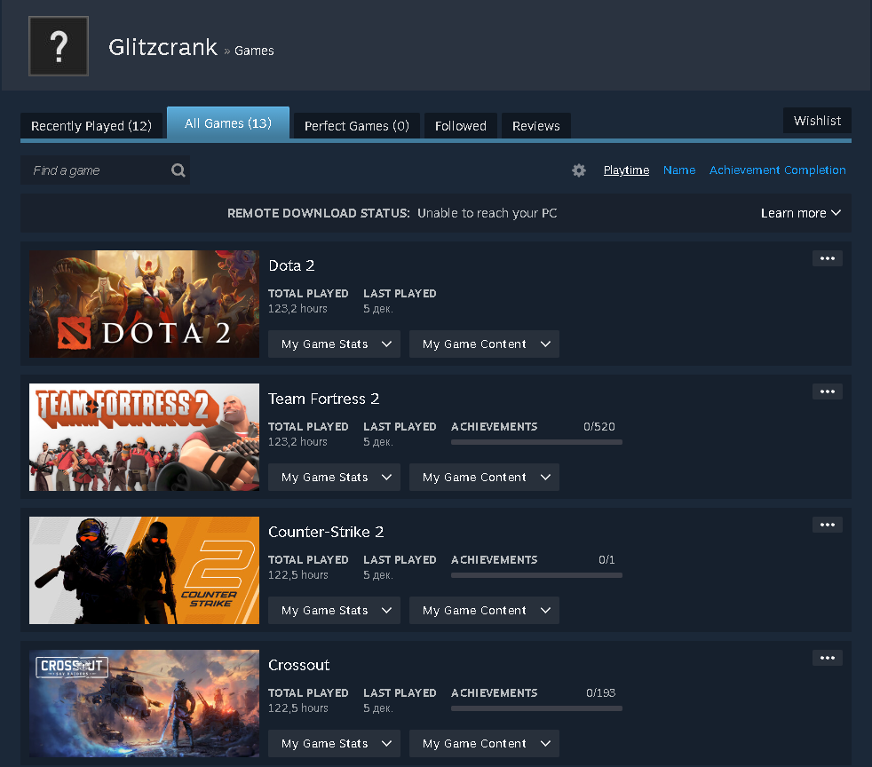The width and height of the screenshot is (872, 767).
Task: Click the Crossout game title
Action: [298, 665]
